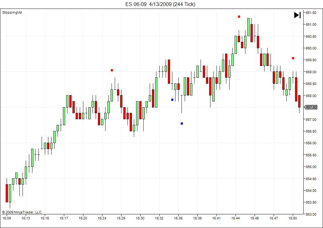Click the 15:15 time axis label

click(45, 218)
